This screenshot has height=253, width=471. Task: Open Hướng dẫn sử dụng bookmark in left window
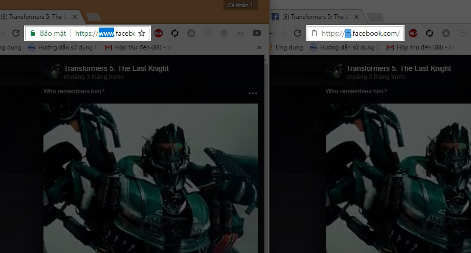pyautogui.click(x=62, y=47)
